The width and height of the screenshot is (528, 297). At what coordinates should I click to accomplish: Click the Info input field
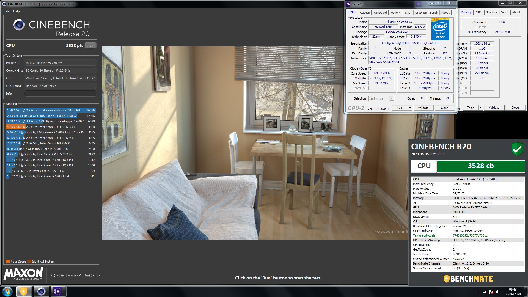point(60,94)
